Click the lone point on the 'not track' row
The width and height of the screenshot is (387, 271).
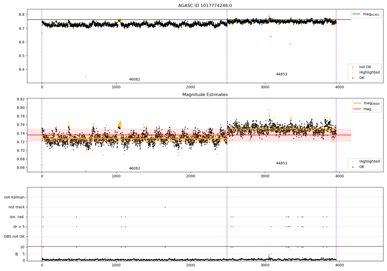165,207
